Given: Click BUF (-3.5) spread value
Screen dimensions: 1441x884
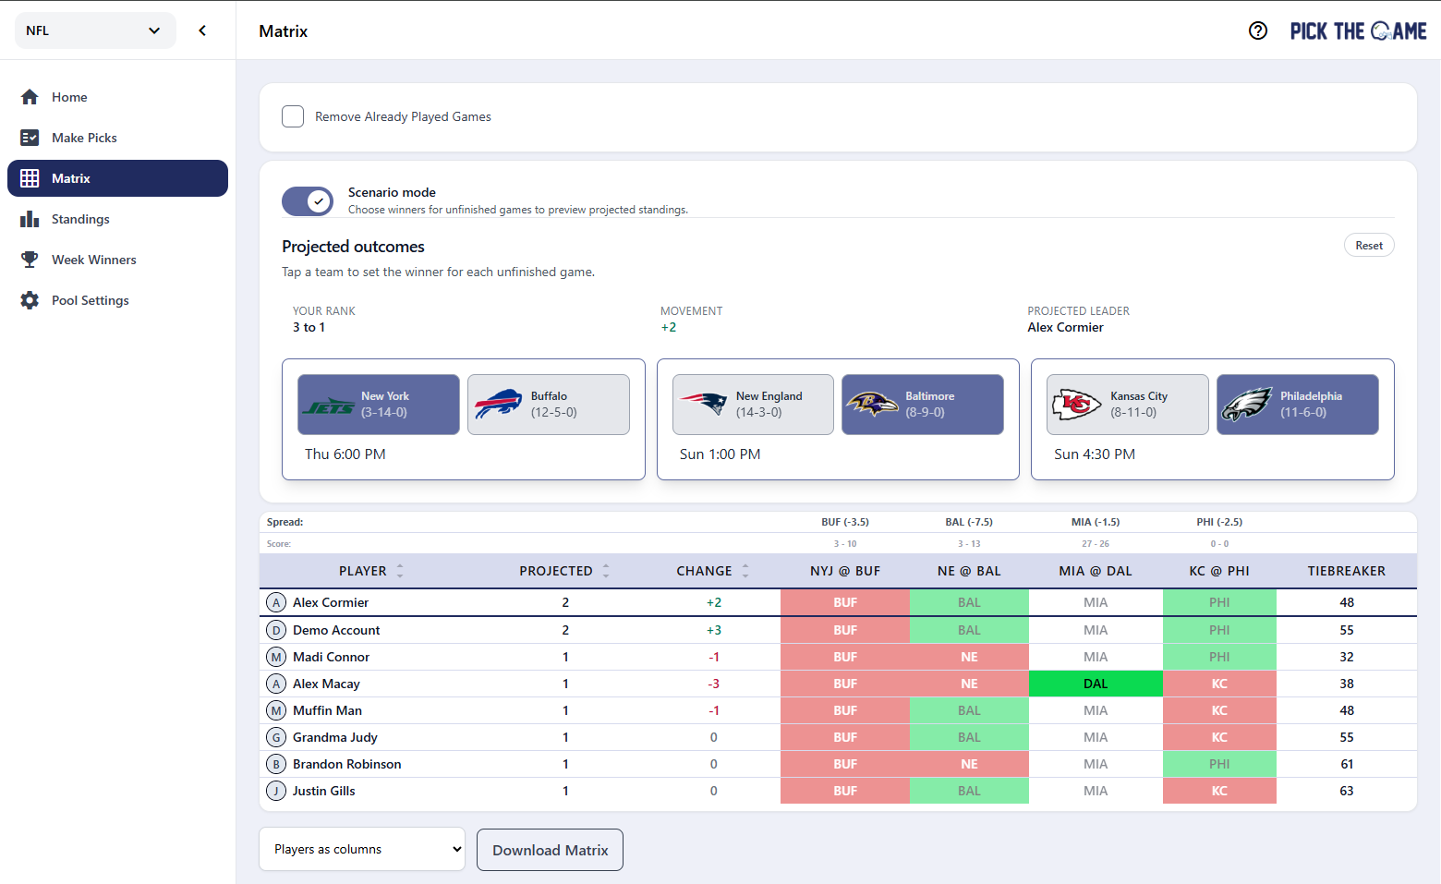Looking at the screenshot, I should (845, 522).
